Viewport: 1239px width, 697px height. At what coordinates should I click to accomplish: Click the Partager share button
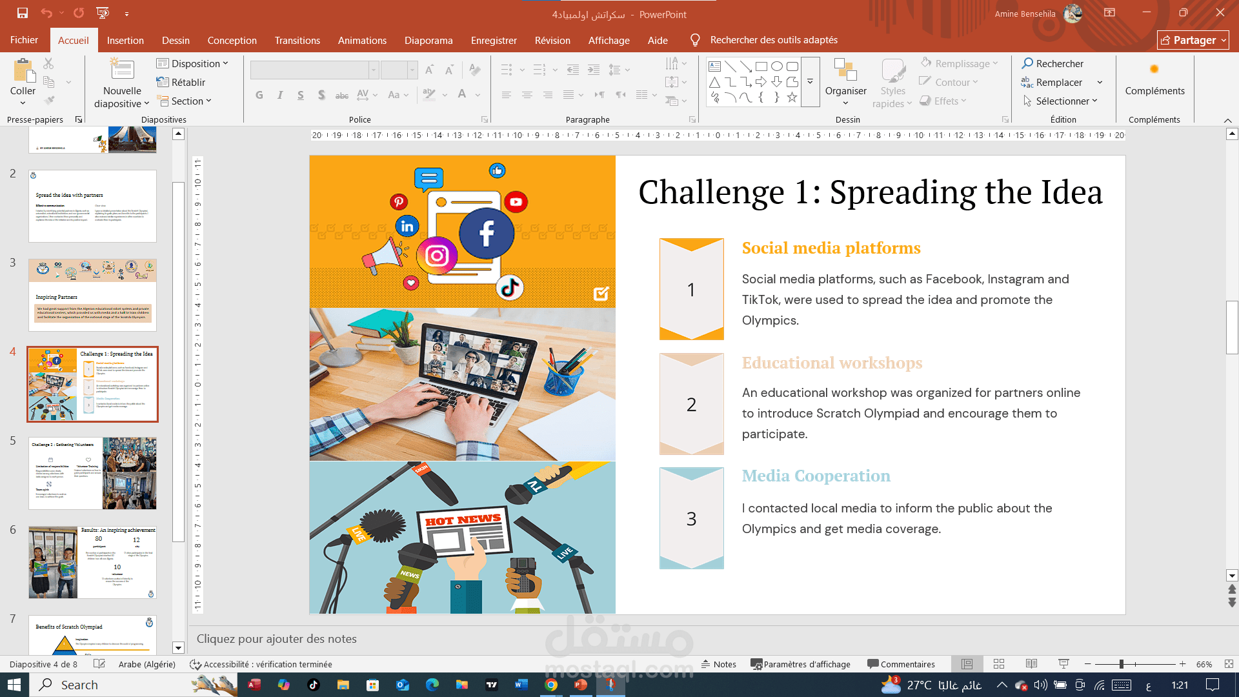click(x=1193, y=40)
